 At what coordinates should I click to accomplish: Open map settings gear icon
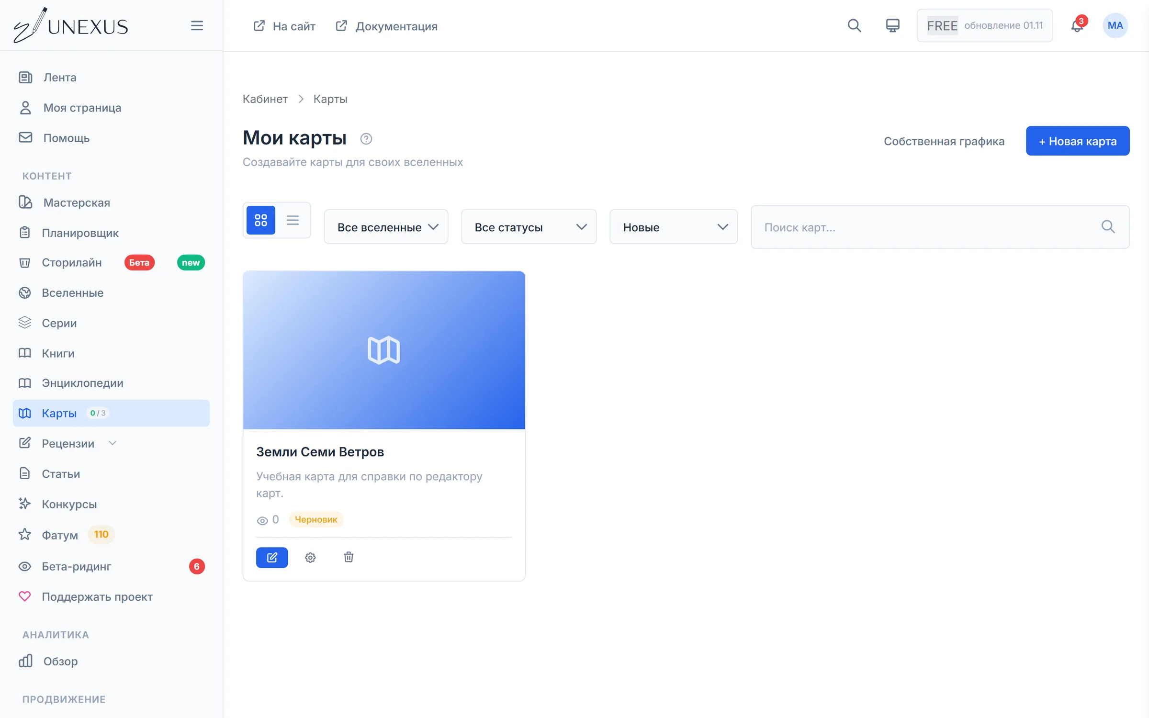coord(310,557)
